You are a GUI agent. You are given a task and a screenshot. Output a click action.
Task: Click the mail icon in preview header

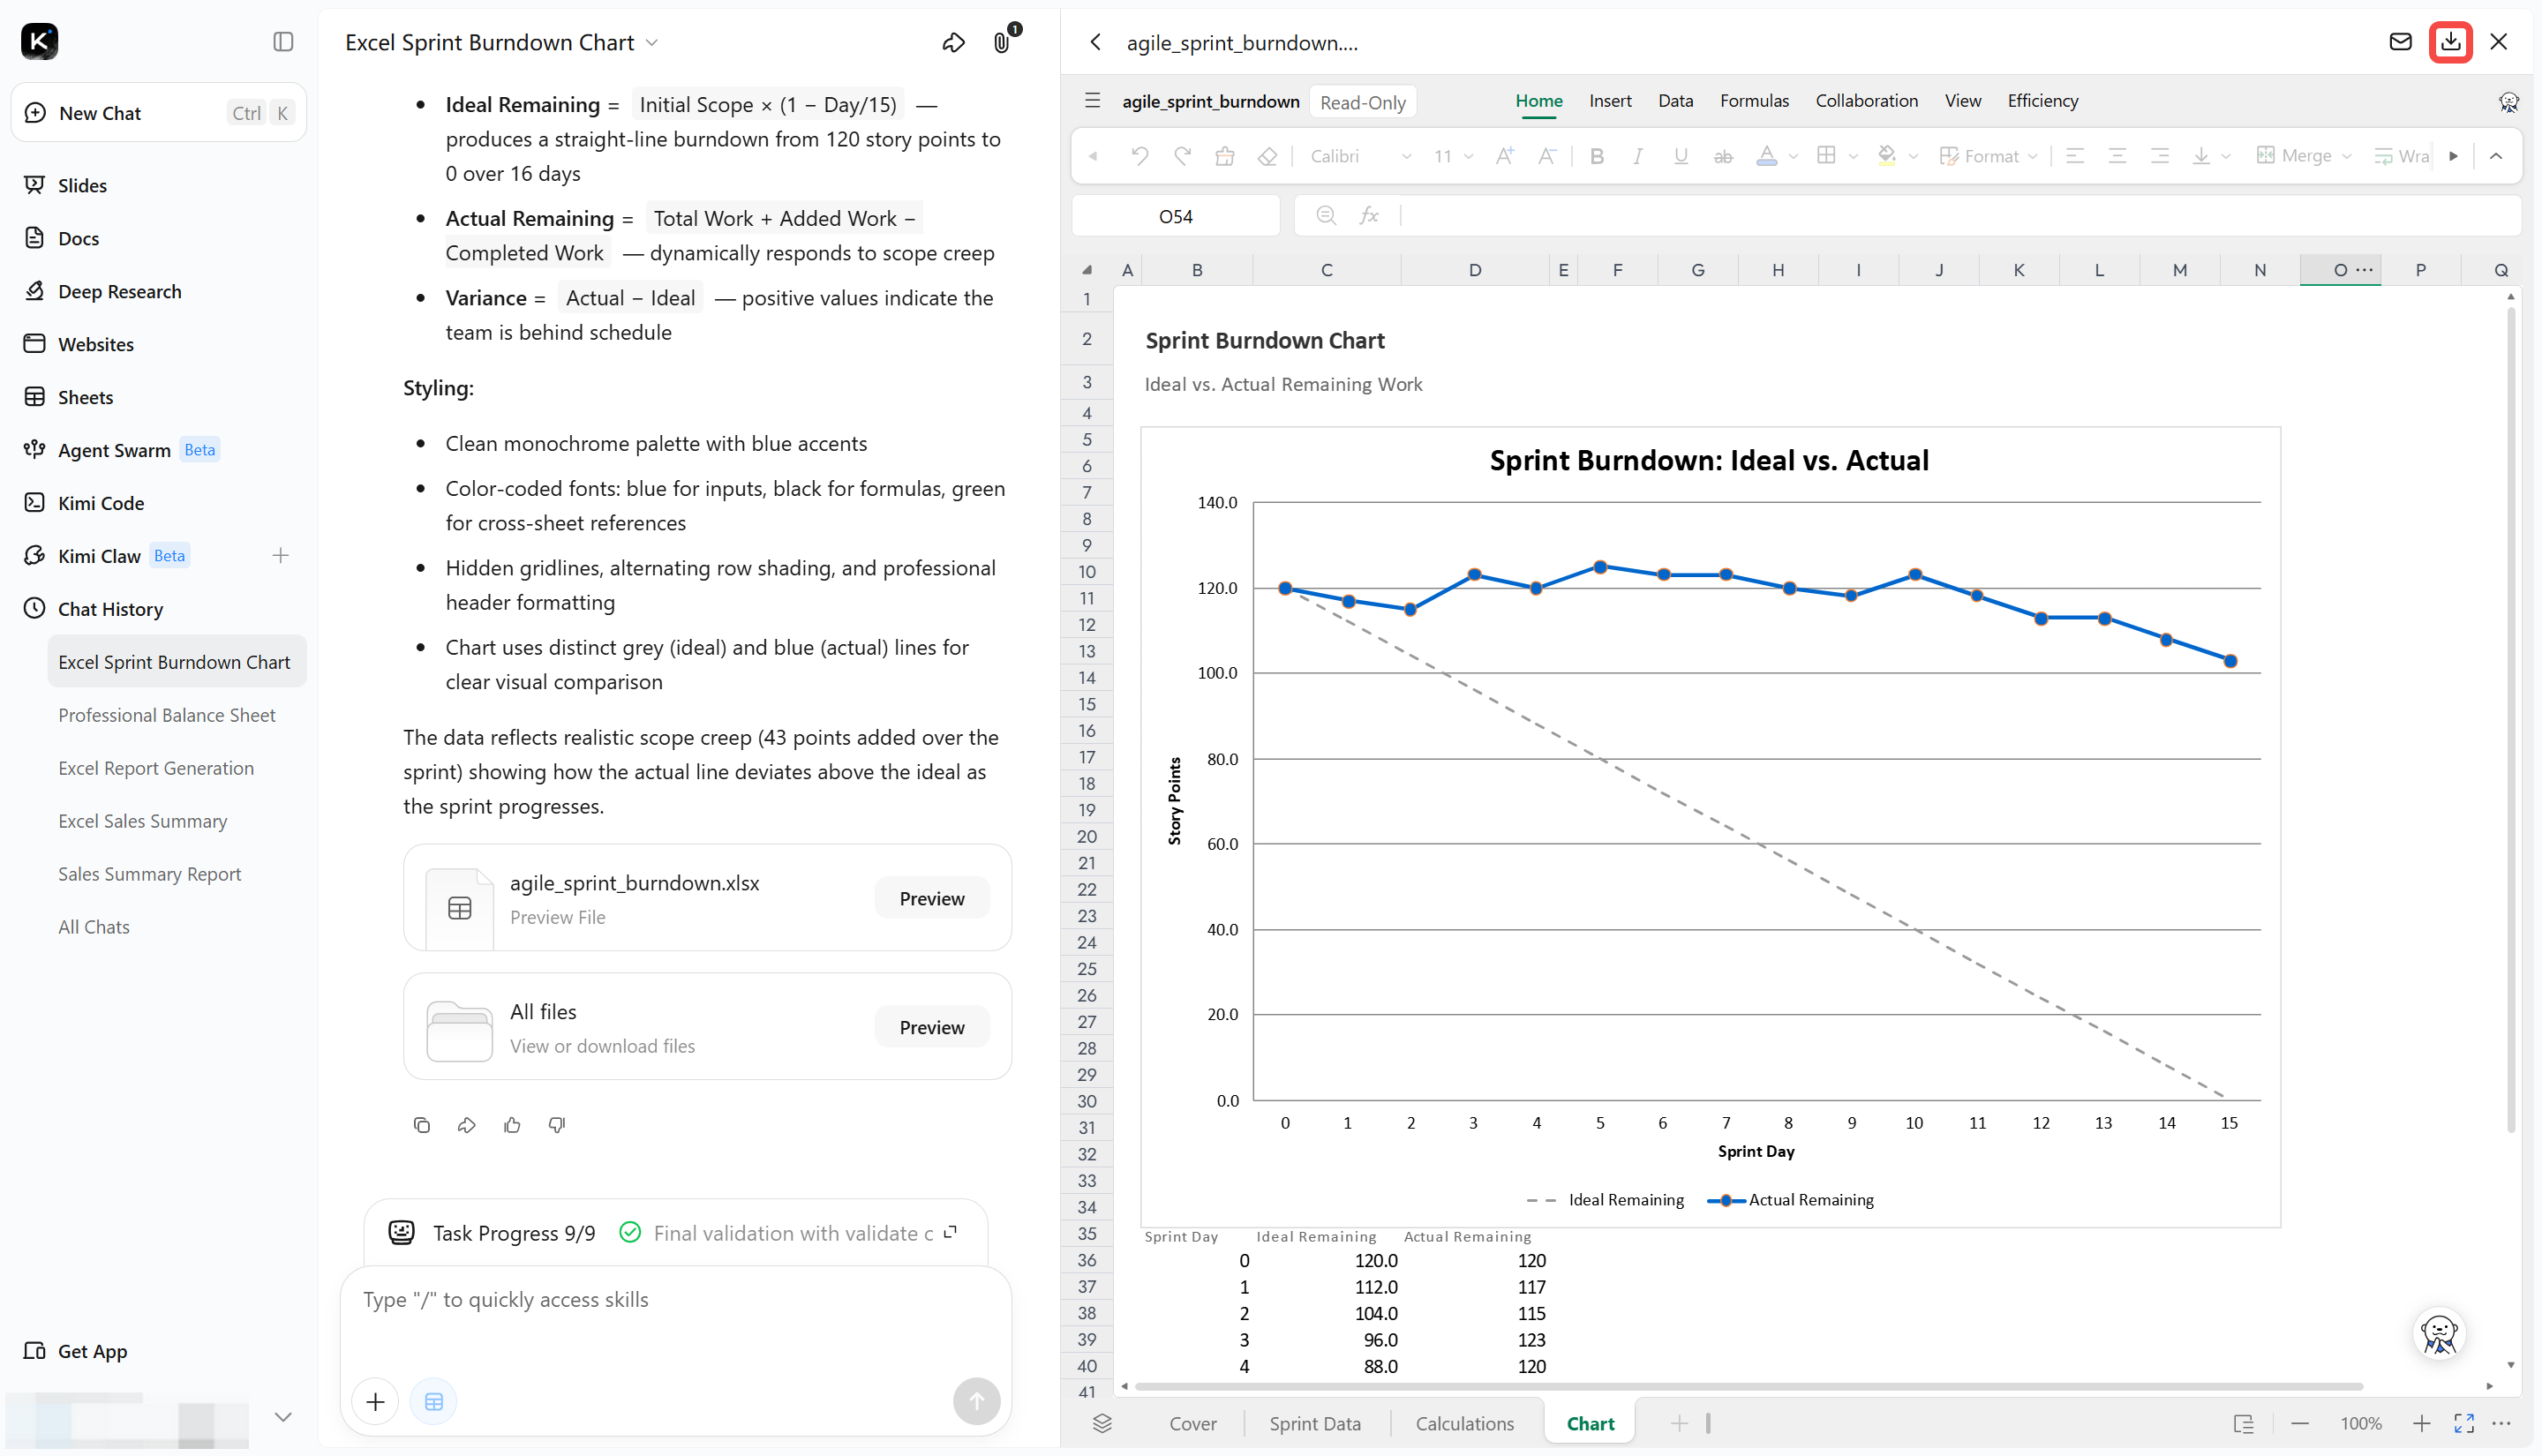(2401, 42)
